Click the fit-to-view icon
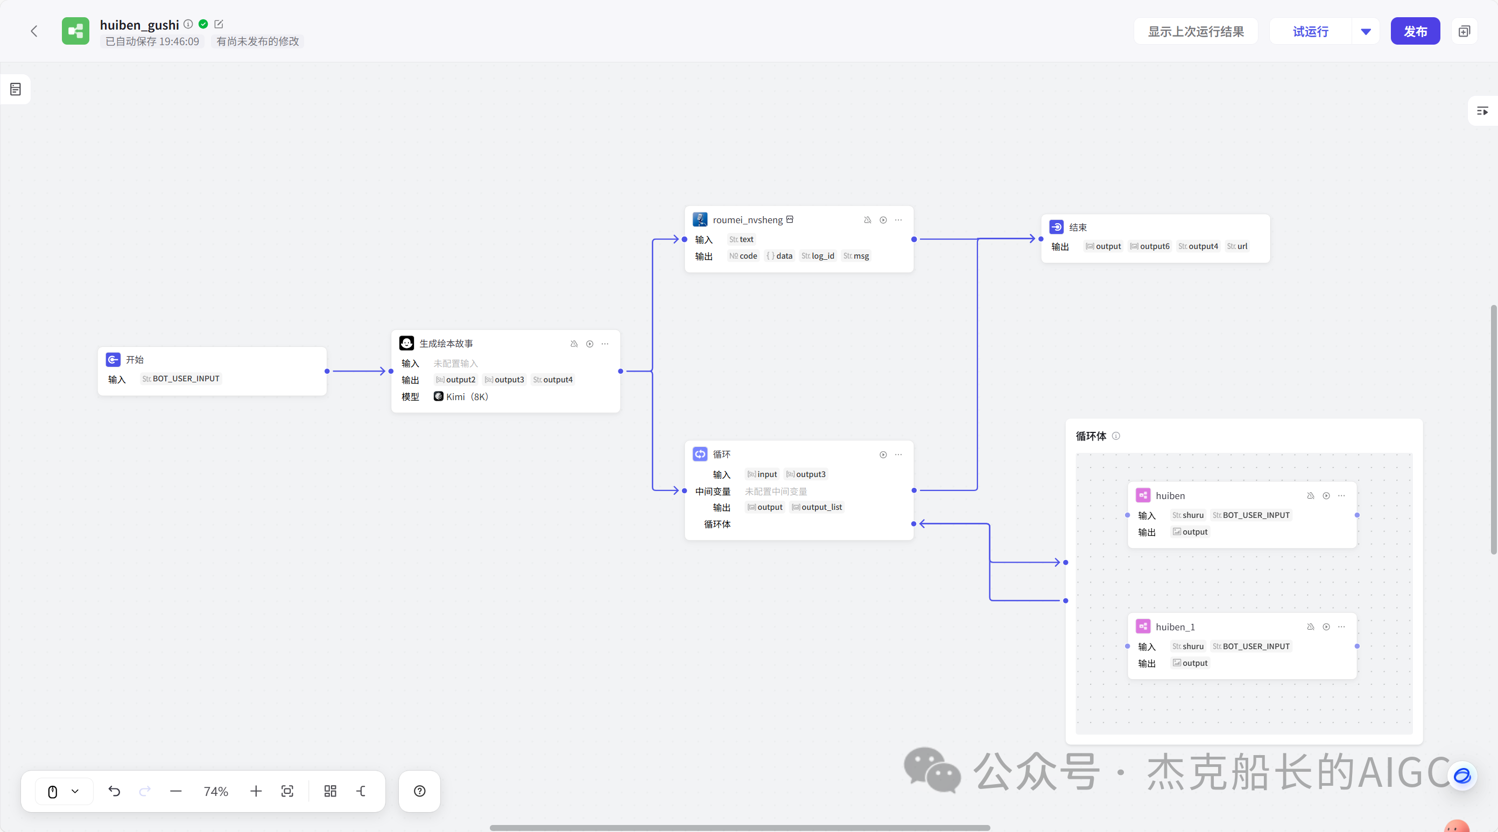 [287, 791]
